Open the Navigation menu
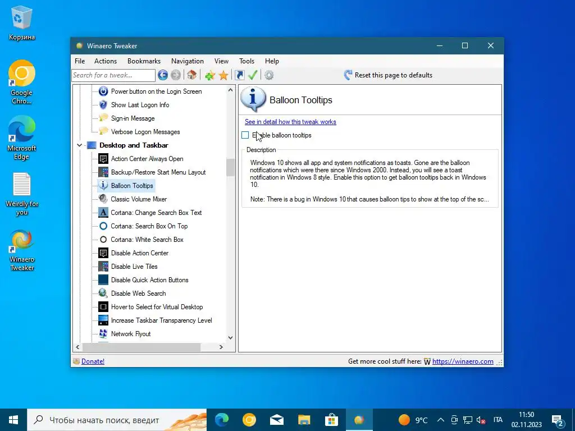The image size is (575, 431). 188,61
